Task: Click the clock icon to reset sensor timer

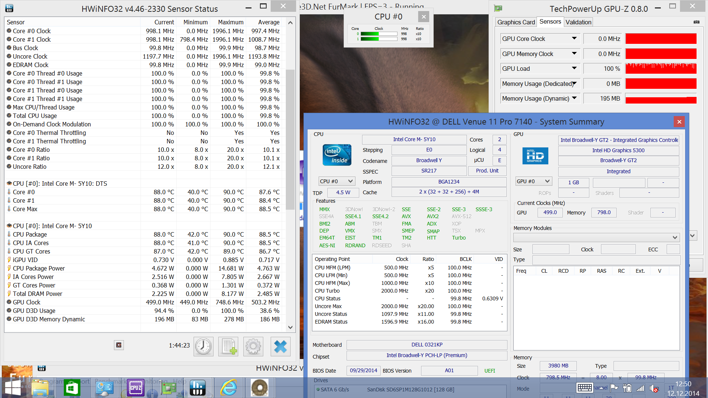Action: pos(203,346)
